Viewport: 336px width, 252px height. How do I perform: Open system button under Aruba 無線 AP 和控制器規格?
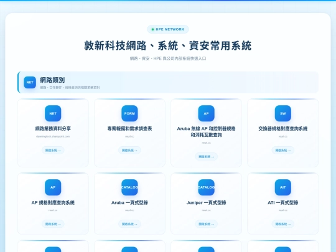pos(206,157)
